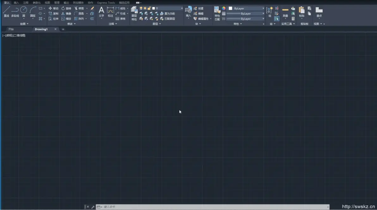The width and height of the screenshot is (377, 210).
Task: Select the 直线 (Line) drawing tool
Action: coord(6,12)
